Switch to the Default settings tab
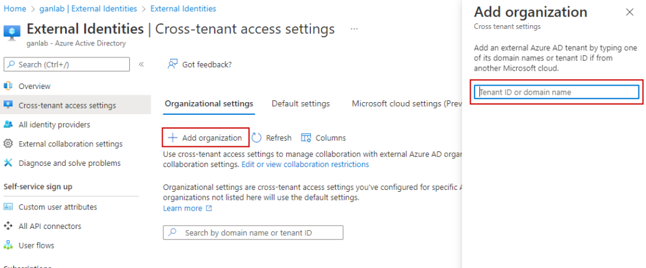The width and height of the screenshot is (646, 268). click(x=300, y=103)
